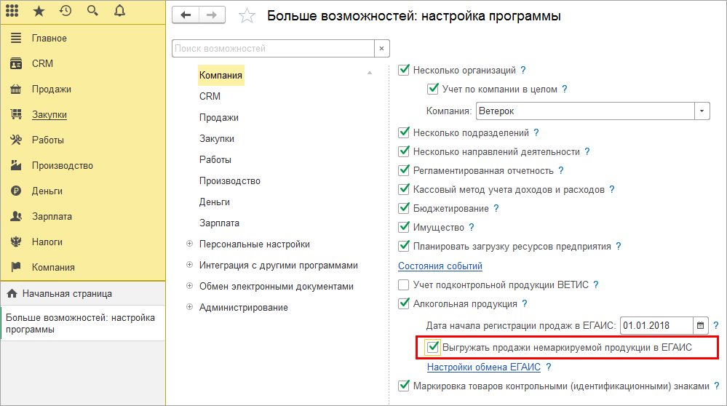The width and height of the screenshot is (727, 406).
Task: Select Производство in settings tree
Action: pyautogui.click(x=230, y=180)
